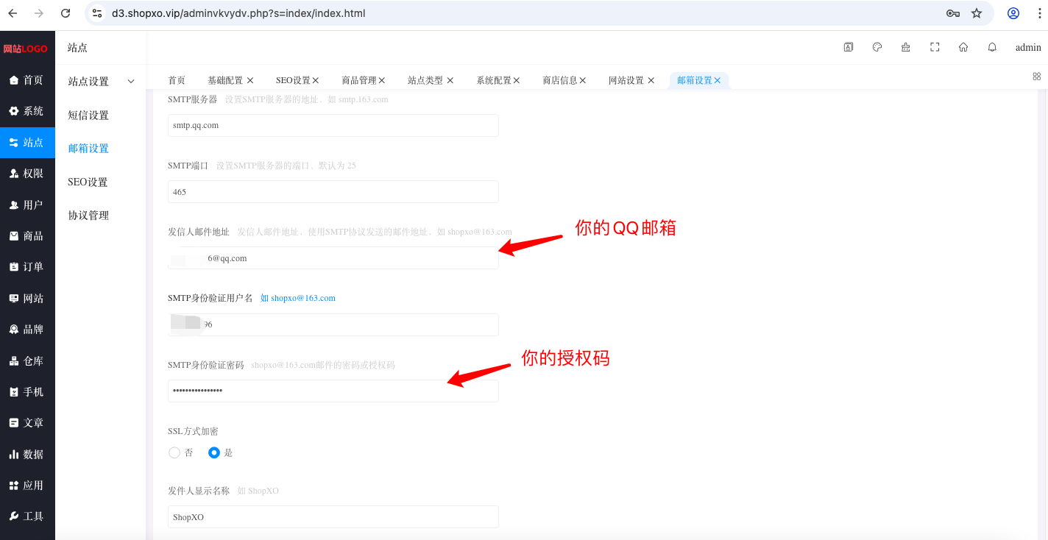This screenshot has height=540, width=1048.
Task: Focus the SMTP服务器 input field
Action: coord(333,125)
